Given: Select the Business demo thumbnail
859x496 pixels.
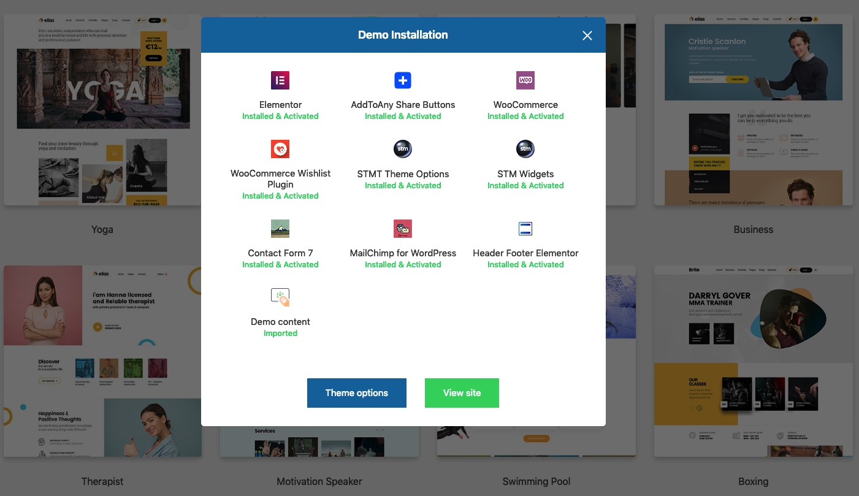Looking at the screenshot, I should 753,110.
